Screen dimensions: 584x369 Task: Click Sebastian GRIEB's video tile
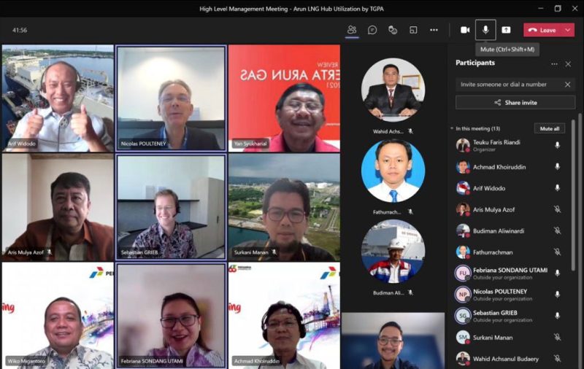(x=171, y=207)
